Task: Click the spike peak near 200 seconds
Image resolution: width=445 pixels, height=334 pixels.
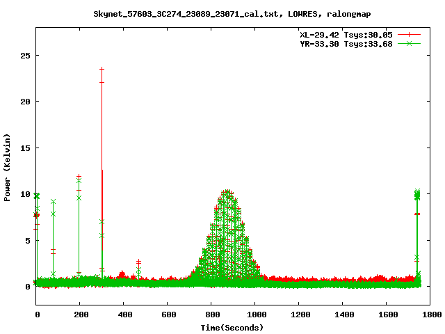Action: 79,177
